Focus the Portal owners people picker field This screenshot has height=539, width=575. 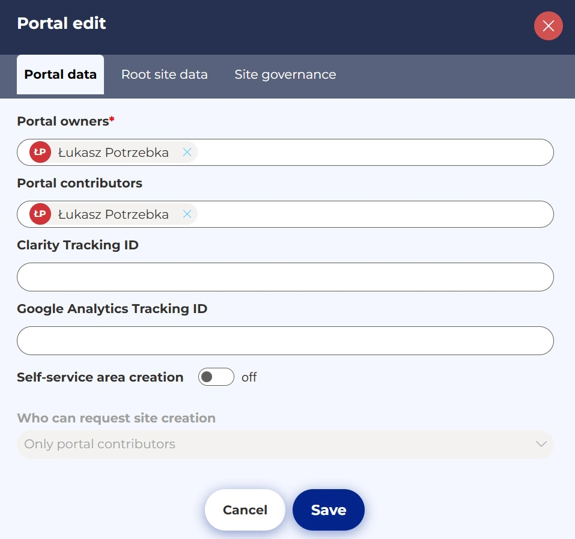[x=373, y=153]
